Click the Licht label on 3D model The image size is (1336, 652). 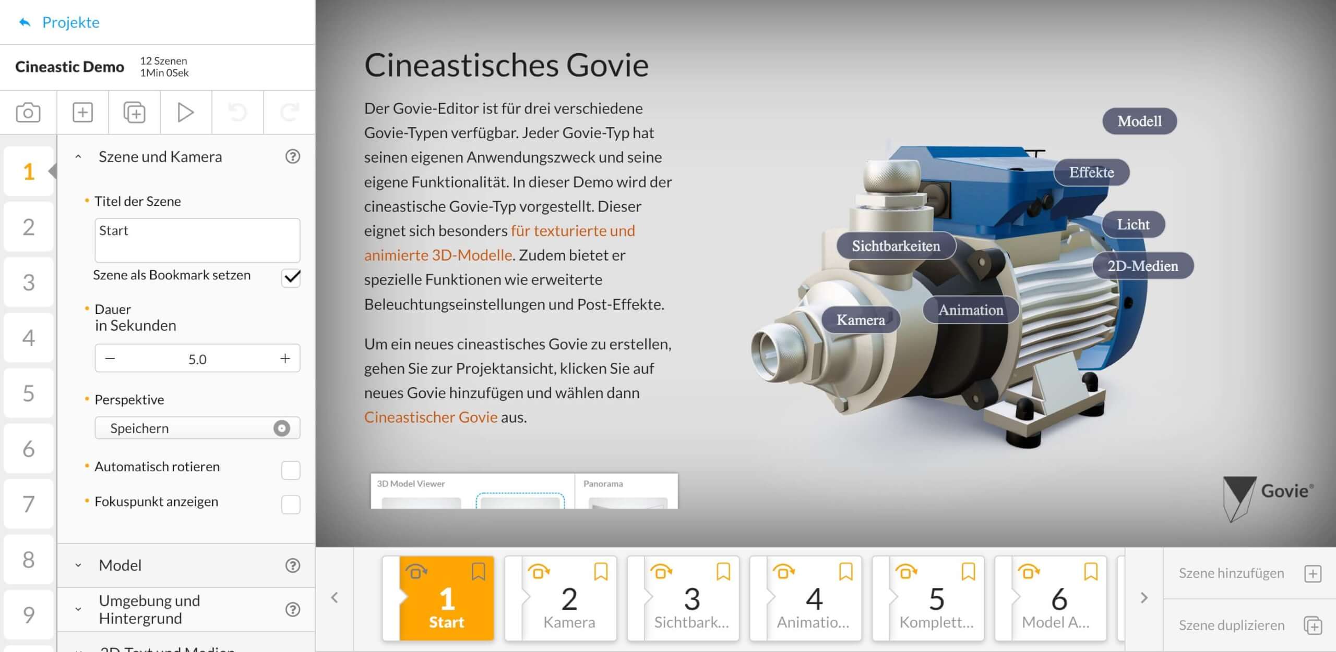tap(1133, 224)
